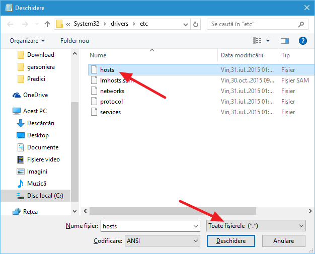Sort files by the Tip column
This screenshot has height=254, width=315.
tap(285, 55)
